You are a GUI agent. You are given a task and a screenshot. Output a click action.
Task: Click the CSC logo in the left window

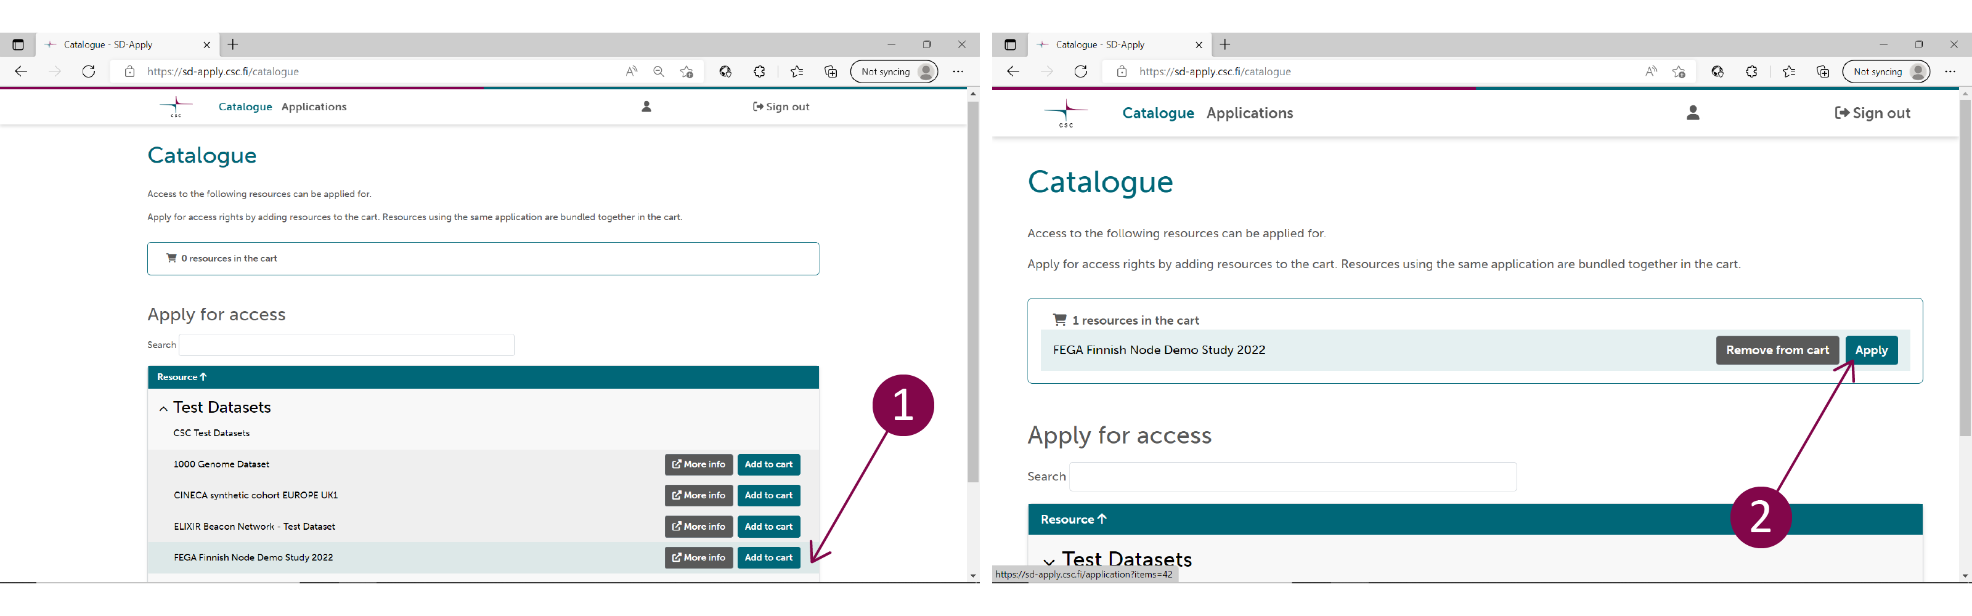(x=176, y=107)
